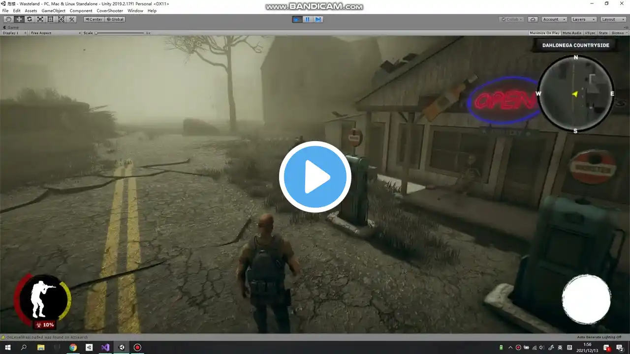Open the CoverShooter menu
The height and width of the screenshot is (354, 630).
(110, 11)
